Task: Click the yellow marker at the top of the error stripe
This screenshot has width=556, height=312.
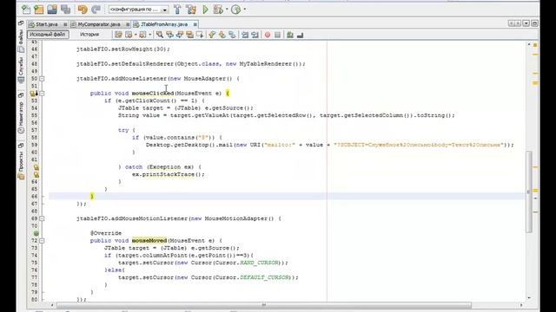Action: tap(535, 45)
